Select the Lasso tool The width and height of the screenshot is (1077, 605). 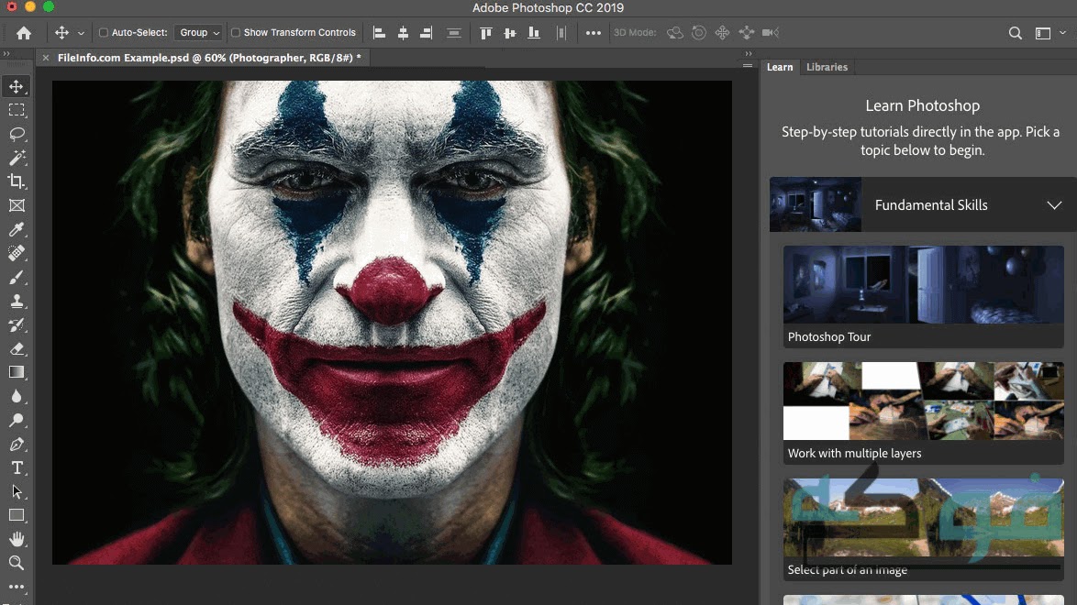tap(17, 134)
